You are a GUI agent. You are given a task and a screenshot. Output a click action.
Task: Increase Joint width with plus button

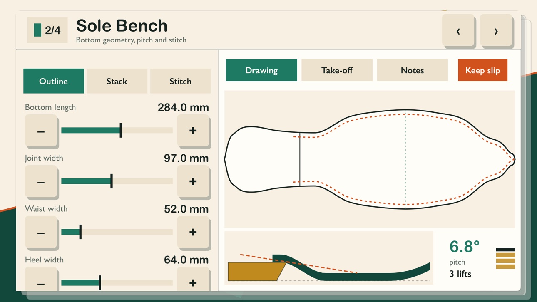tap(193, 181)
